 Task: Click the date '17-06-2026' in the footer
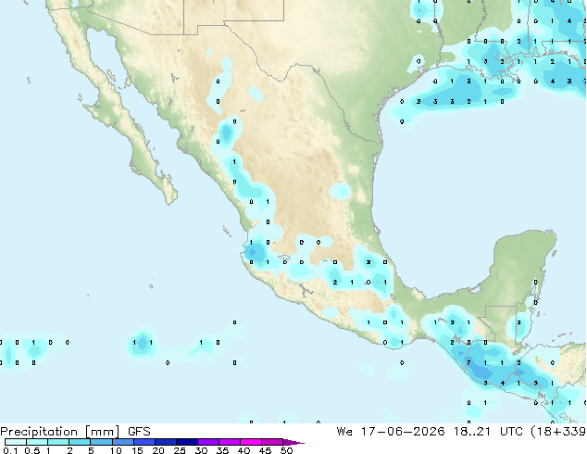click(x=403, y=432)
